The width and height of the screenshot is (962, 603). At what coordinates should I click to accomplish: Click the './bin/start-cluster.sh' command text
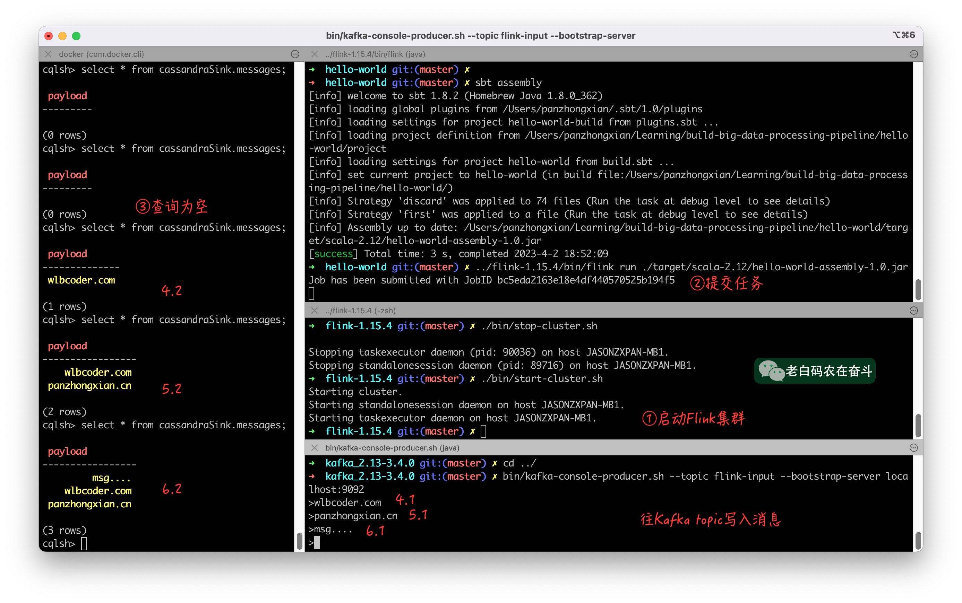[542, 378]
